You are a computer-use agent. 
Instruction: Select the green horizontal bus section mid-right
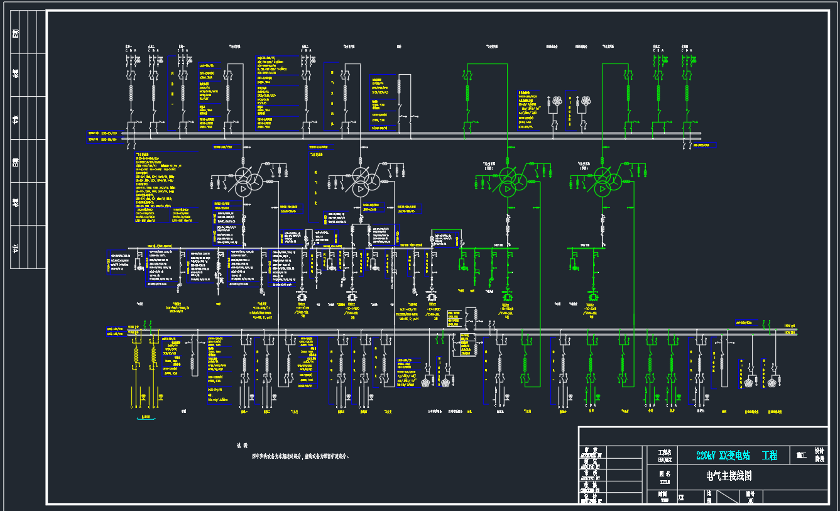click(x=489, y=248)
